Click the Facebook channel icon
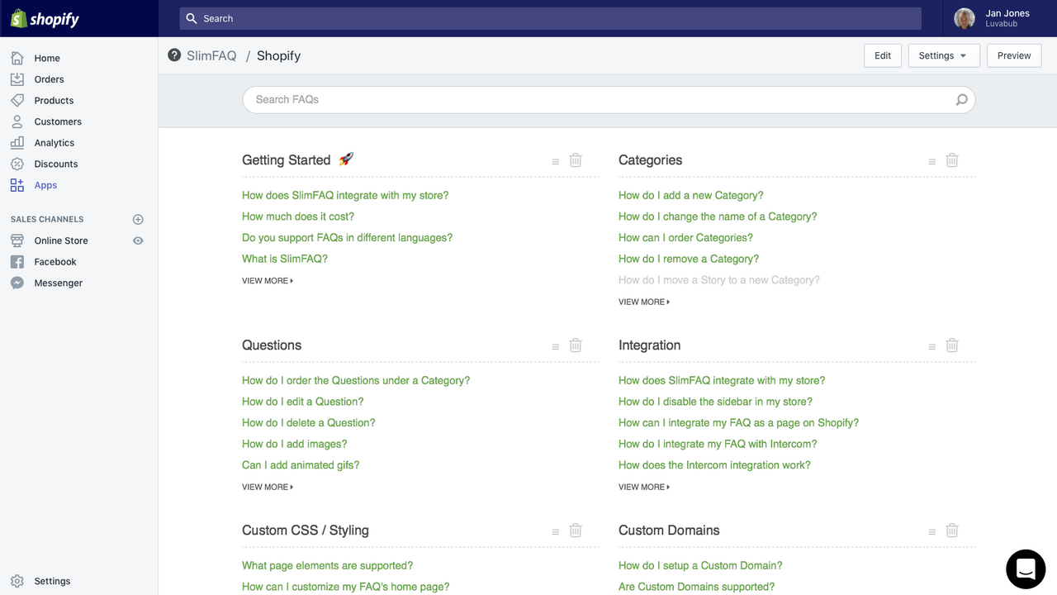This screenshot has width=1057, height=595. point(17,262)
